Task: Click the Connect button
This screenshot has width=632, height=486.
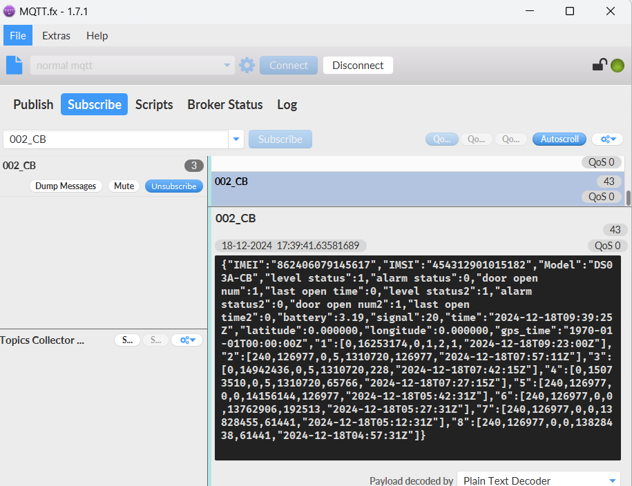Action: (289, 66)
